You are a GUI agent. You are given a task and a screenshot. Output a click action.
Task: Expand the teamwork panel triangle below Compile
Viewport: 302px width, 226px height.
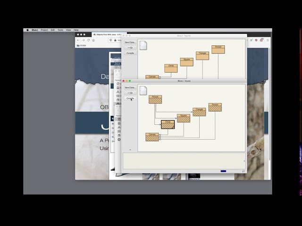pyautogui.click(x=130, y=150)
